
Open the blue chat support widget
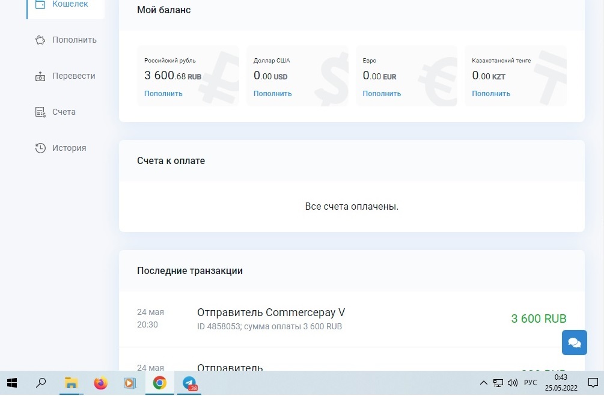tap(574, 343)
